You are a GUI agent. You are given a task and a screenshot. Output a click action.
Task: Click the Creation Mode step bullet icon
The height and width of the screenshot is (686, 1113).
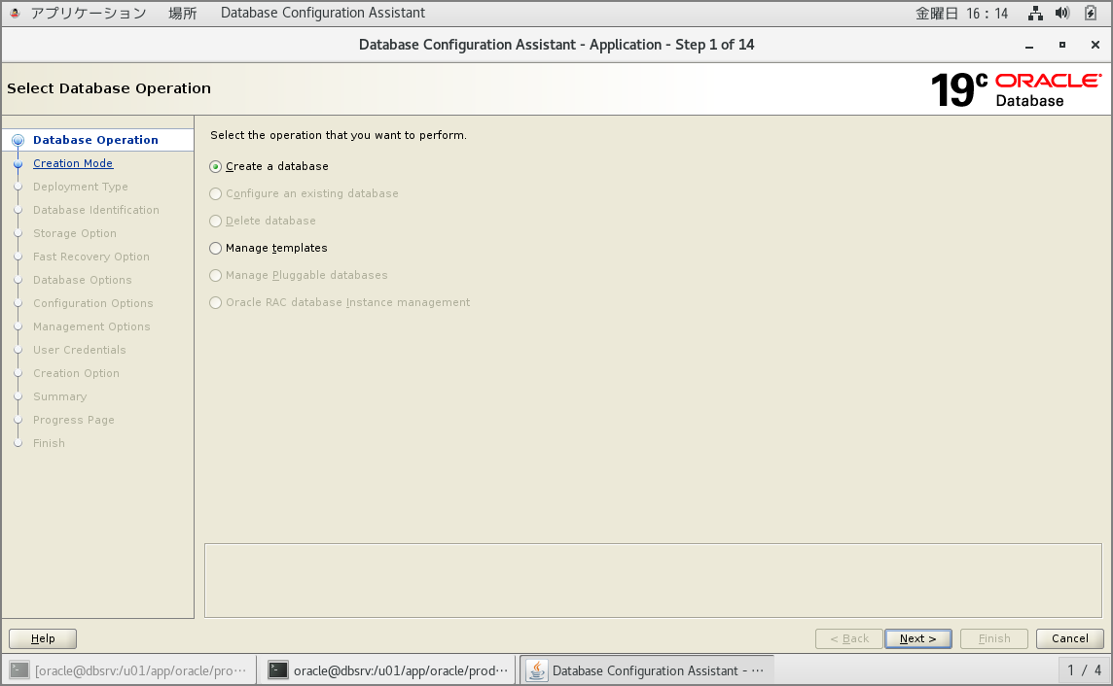tap(18, 164)
